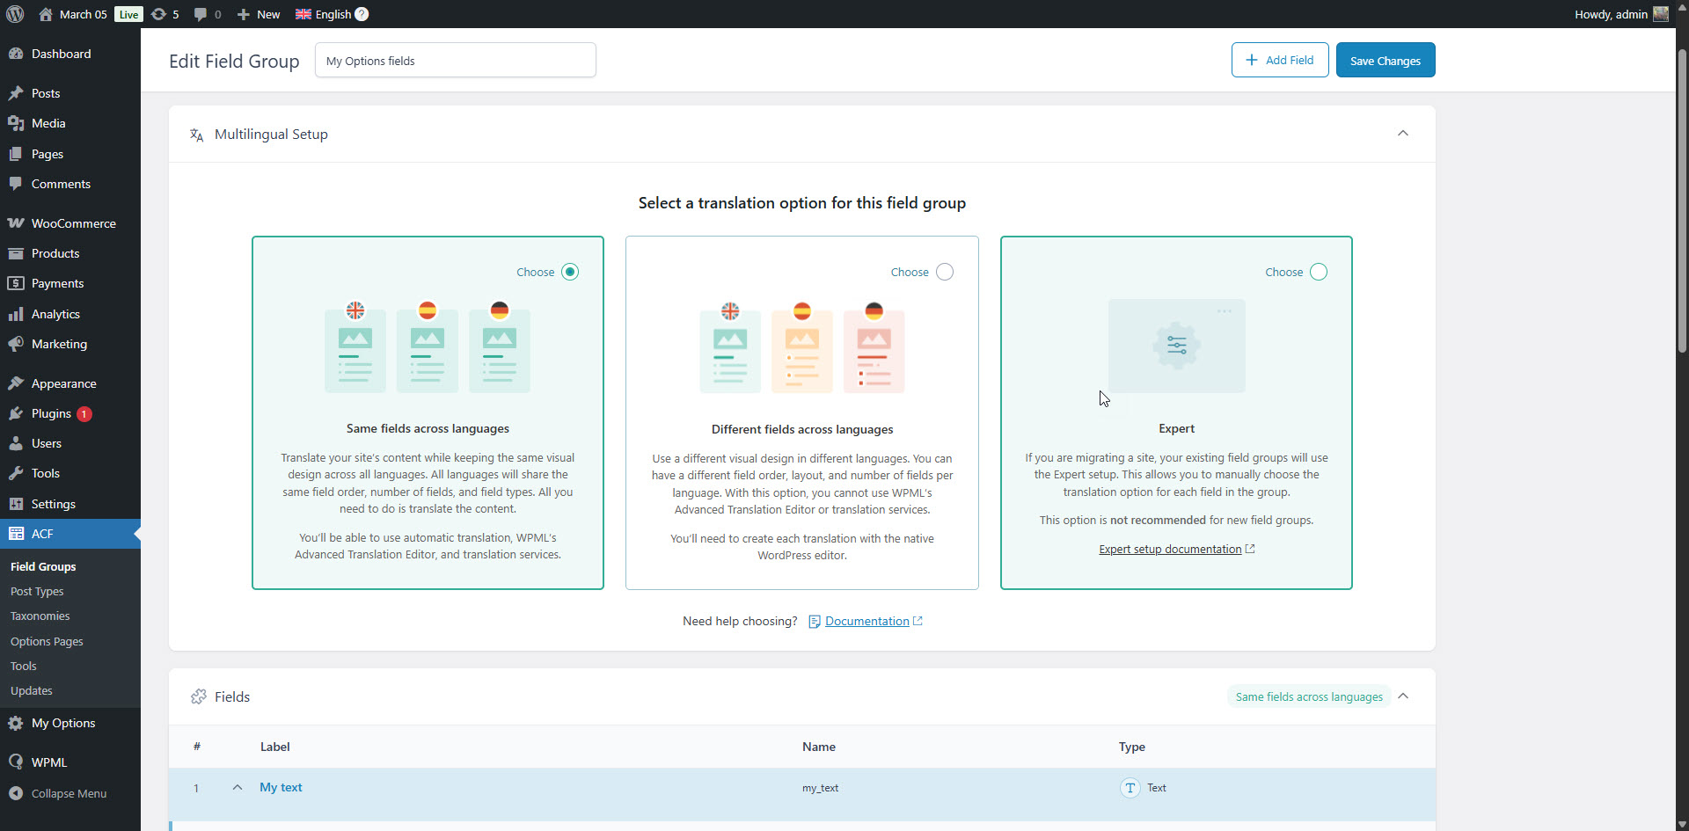The image size is (1689, 831).
Task: Click the ACF sidebar icon
Action: pos(16,534)
